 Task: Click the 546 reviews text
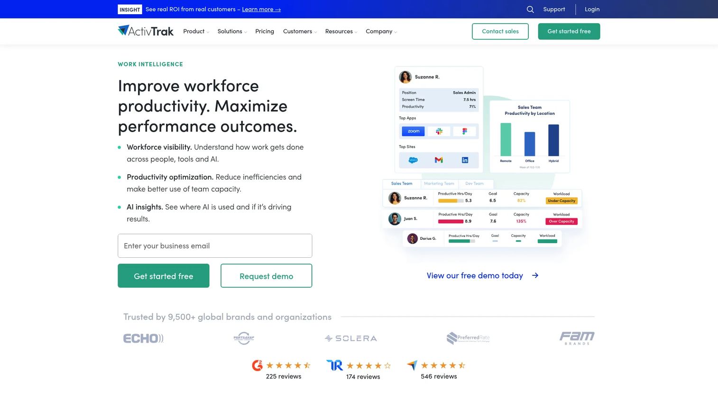439,376
